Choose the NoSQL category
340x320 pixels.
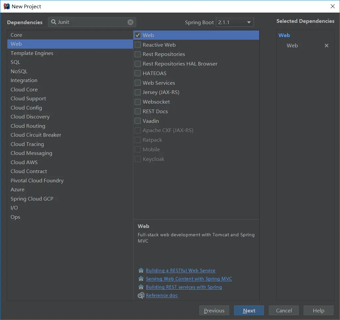[x=70, y=71]
